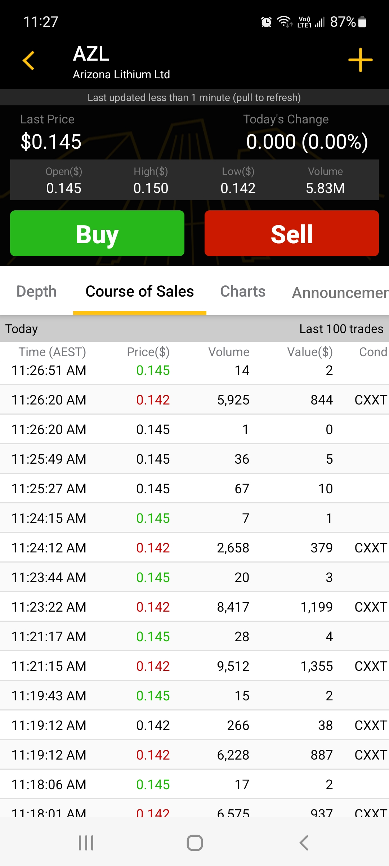
Task: Tap the AZL ticker title
Action: click(91, 54)
